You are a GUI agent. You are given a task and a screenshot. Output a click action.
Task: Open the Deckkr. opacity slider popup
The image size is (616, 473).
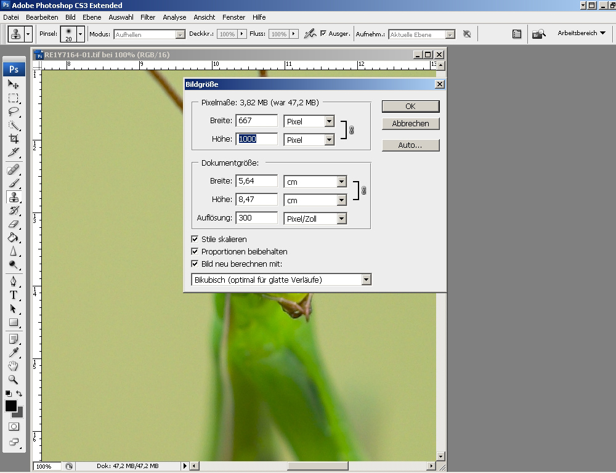(242, 34)
